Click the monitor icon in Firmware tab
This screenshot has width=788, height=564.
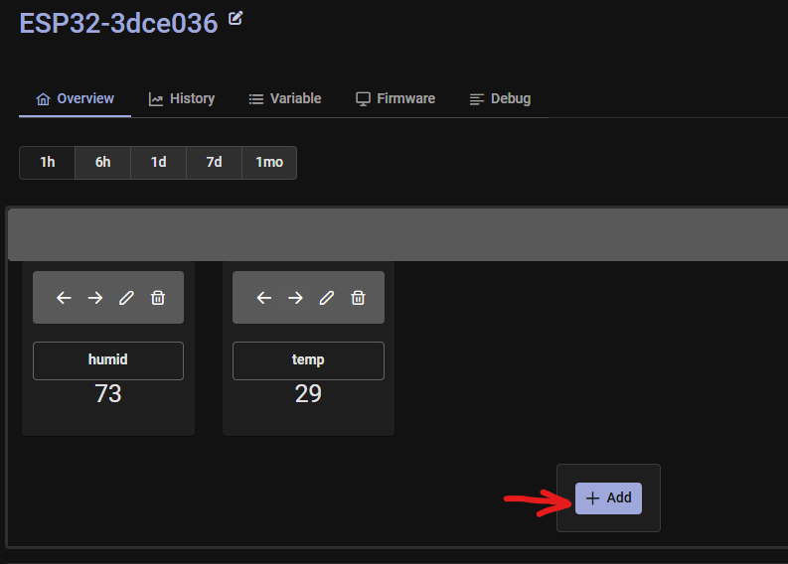(x=363, y=99)
